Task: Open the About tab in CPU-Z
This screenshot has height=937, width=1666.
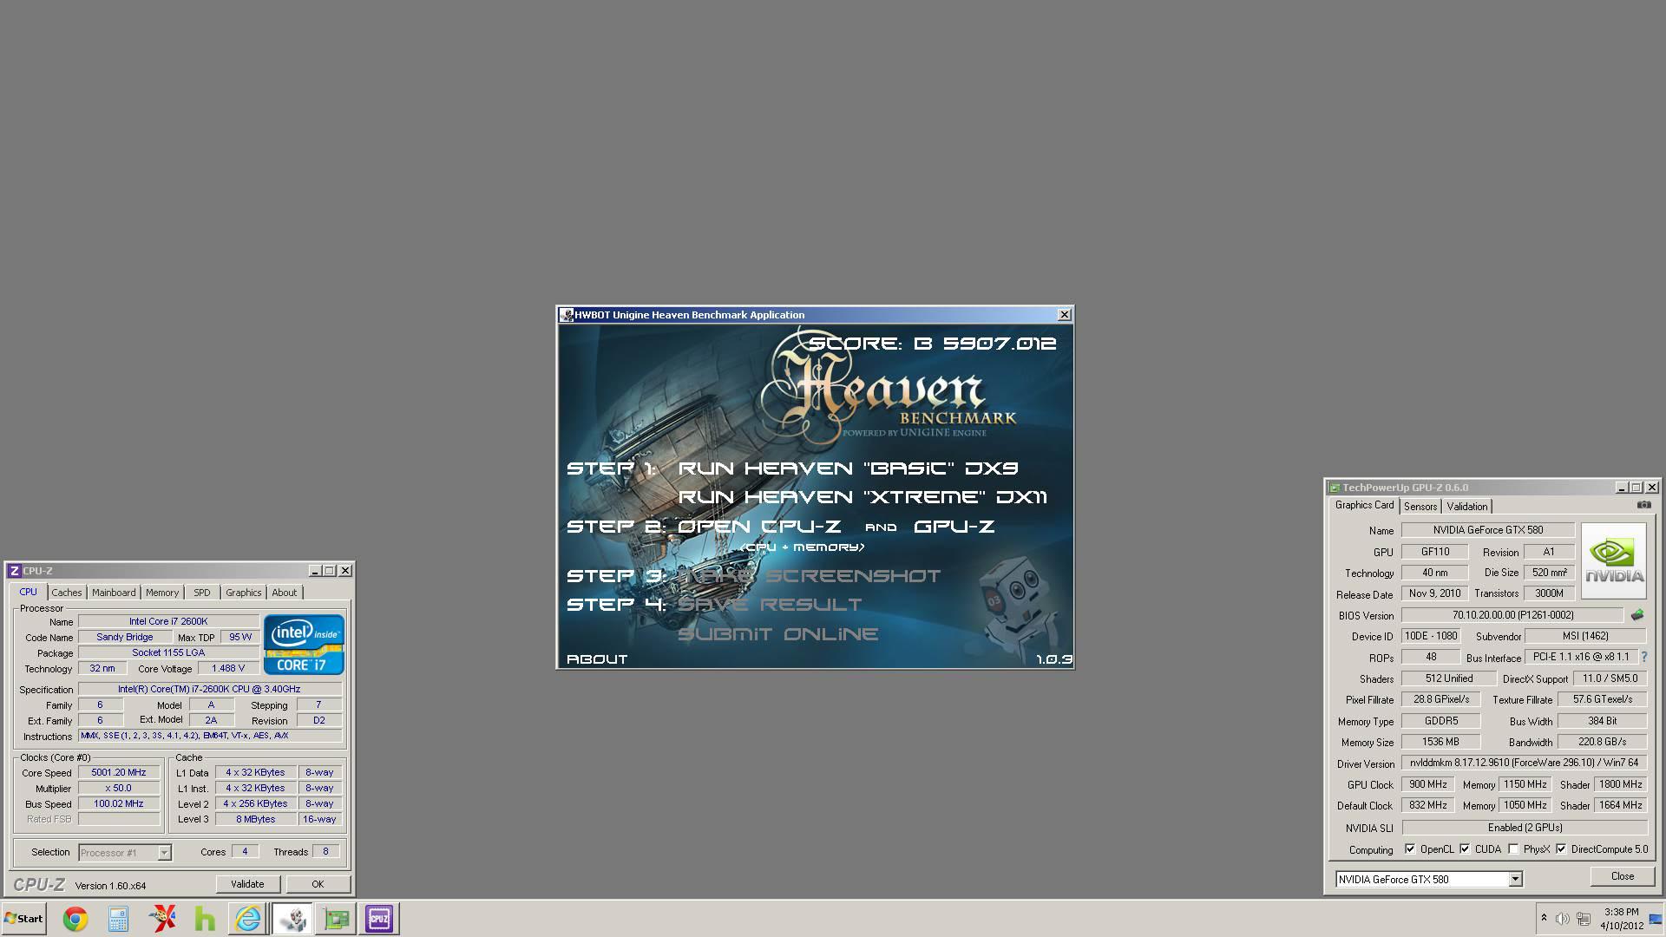Action: point(285,593)
